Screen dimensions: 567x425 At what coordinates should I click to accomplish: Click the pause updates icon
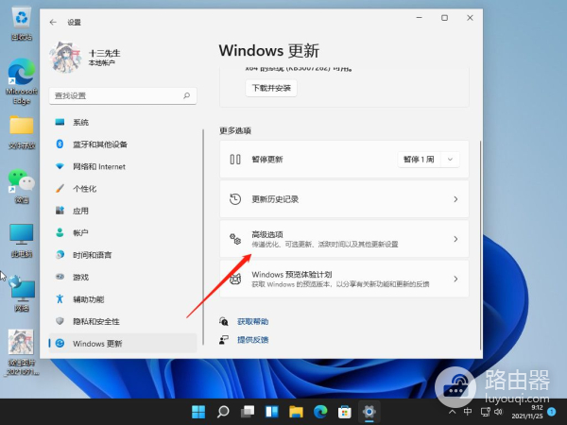click(235, 160)
